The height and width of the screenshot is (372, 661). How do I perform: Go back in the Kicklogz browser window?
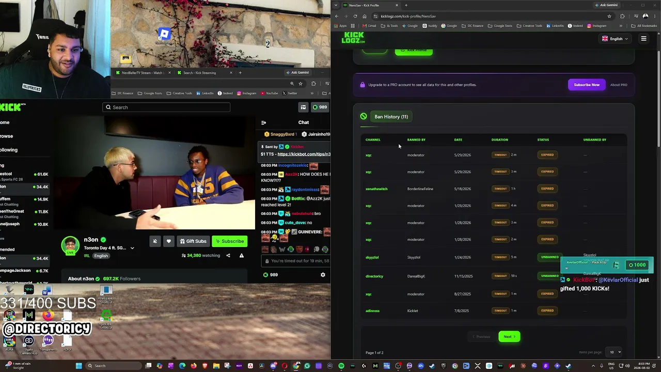pyautogui.click(x=337, y=16)
